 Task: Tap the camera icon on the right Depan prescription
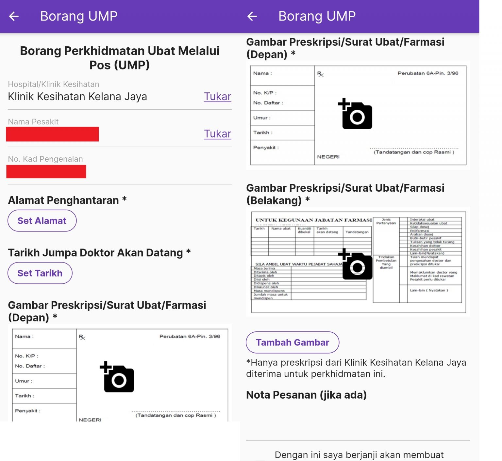(x=356, y=114)
